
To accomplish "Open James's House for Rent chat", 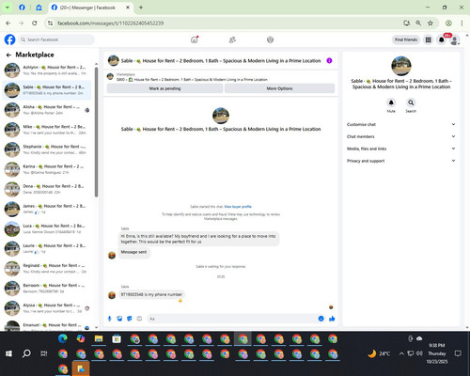I will [x=47, y=209].
